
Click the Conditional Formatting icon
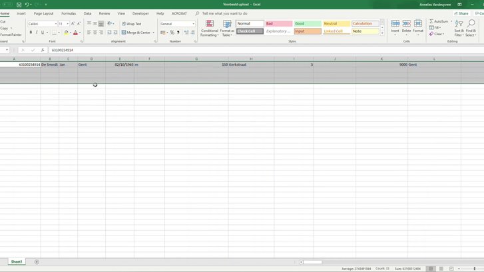[210, 27]
